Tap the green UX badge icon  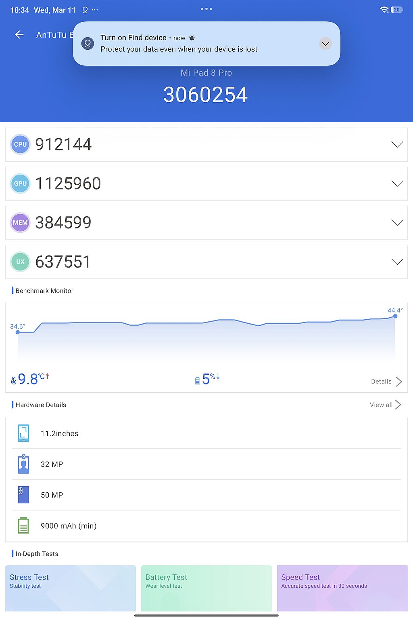pyautogui.click(x=20, y=262)
